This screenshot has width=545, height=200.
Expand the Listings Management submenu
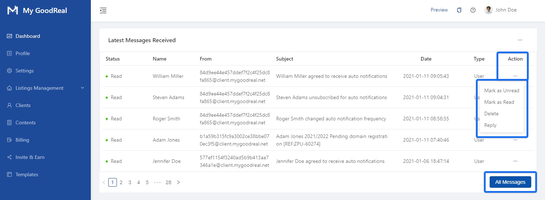tap(82, 88)
